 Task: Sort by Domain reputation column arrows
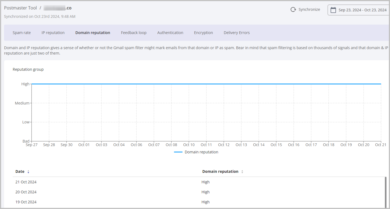[x=242, y=172]
